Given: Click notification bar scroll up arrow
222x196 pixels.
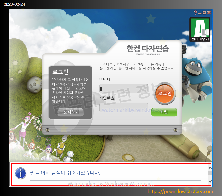Looking at the screenshot, I should (x=210, y=168).
